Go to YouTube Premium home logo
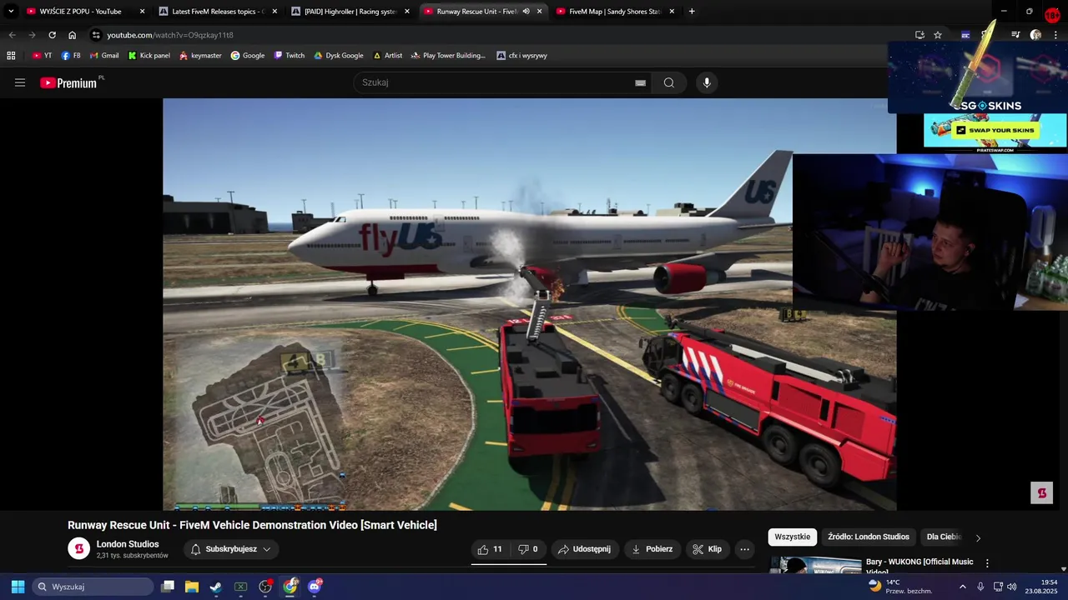 pos(68,82)
